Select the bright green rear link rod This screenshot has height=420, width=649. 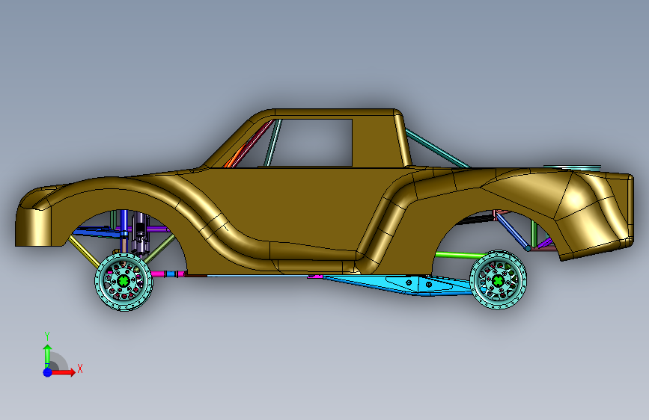460,255
